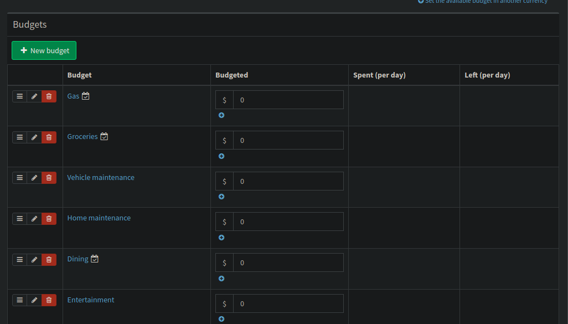This screenshot has height=324, width=568.
Task: Select the Home maintenance reorder handle
Action: pos(19,219)
